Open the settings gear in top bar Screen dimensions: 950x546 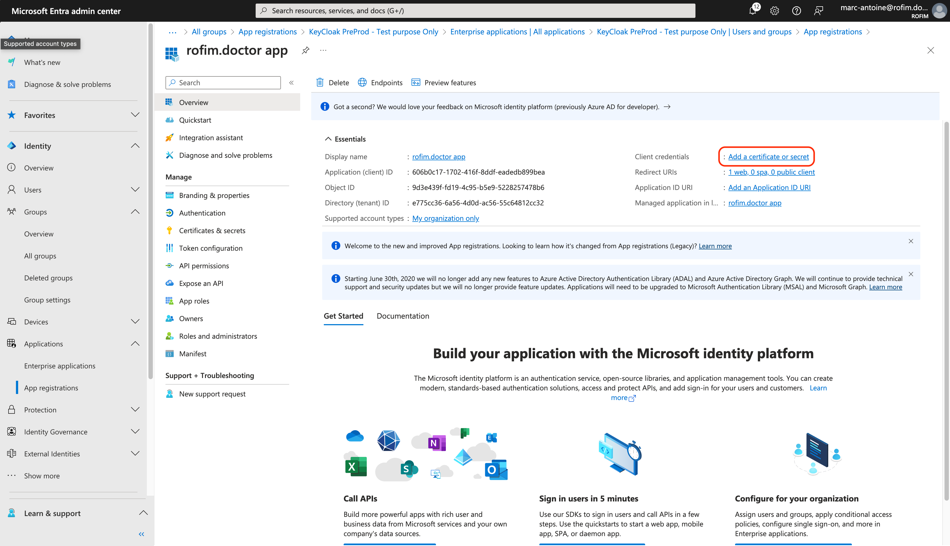pyautogui.click(x=774, y=11)
